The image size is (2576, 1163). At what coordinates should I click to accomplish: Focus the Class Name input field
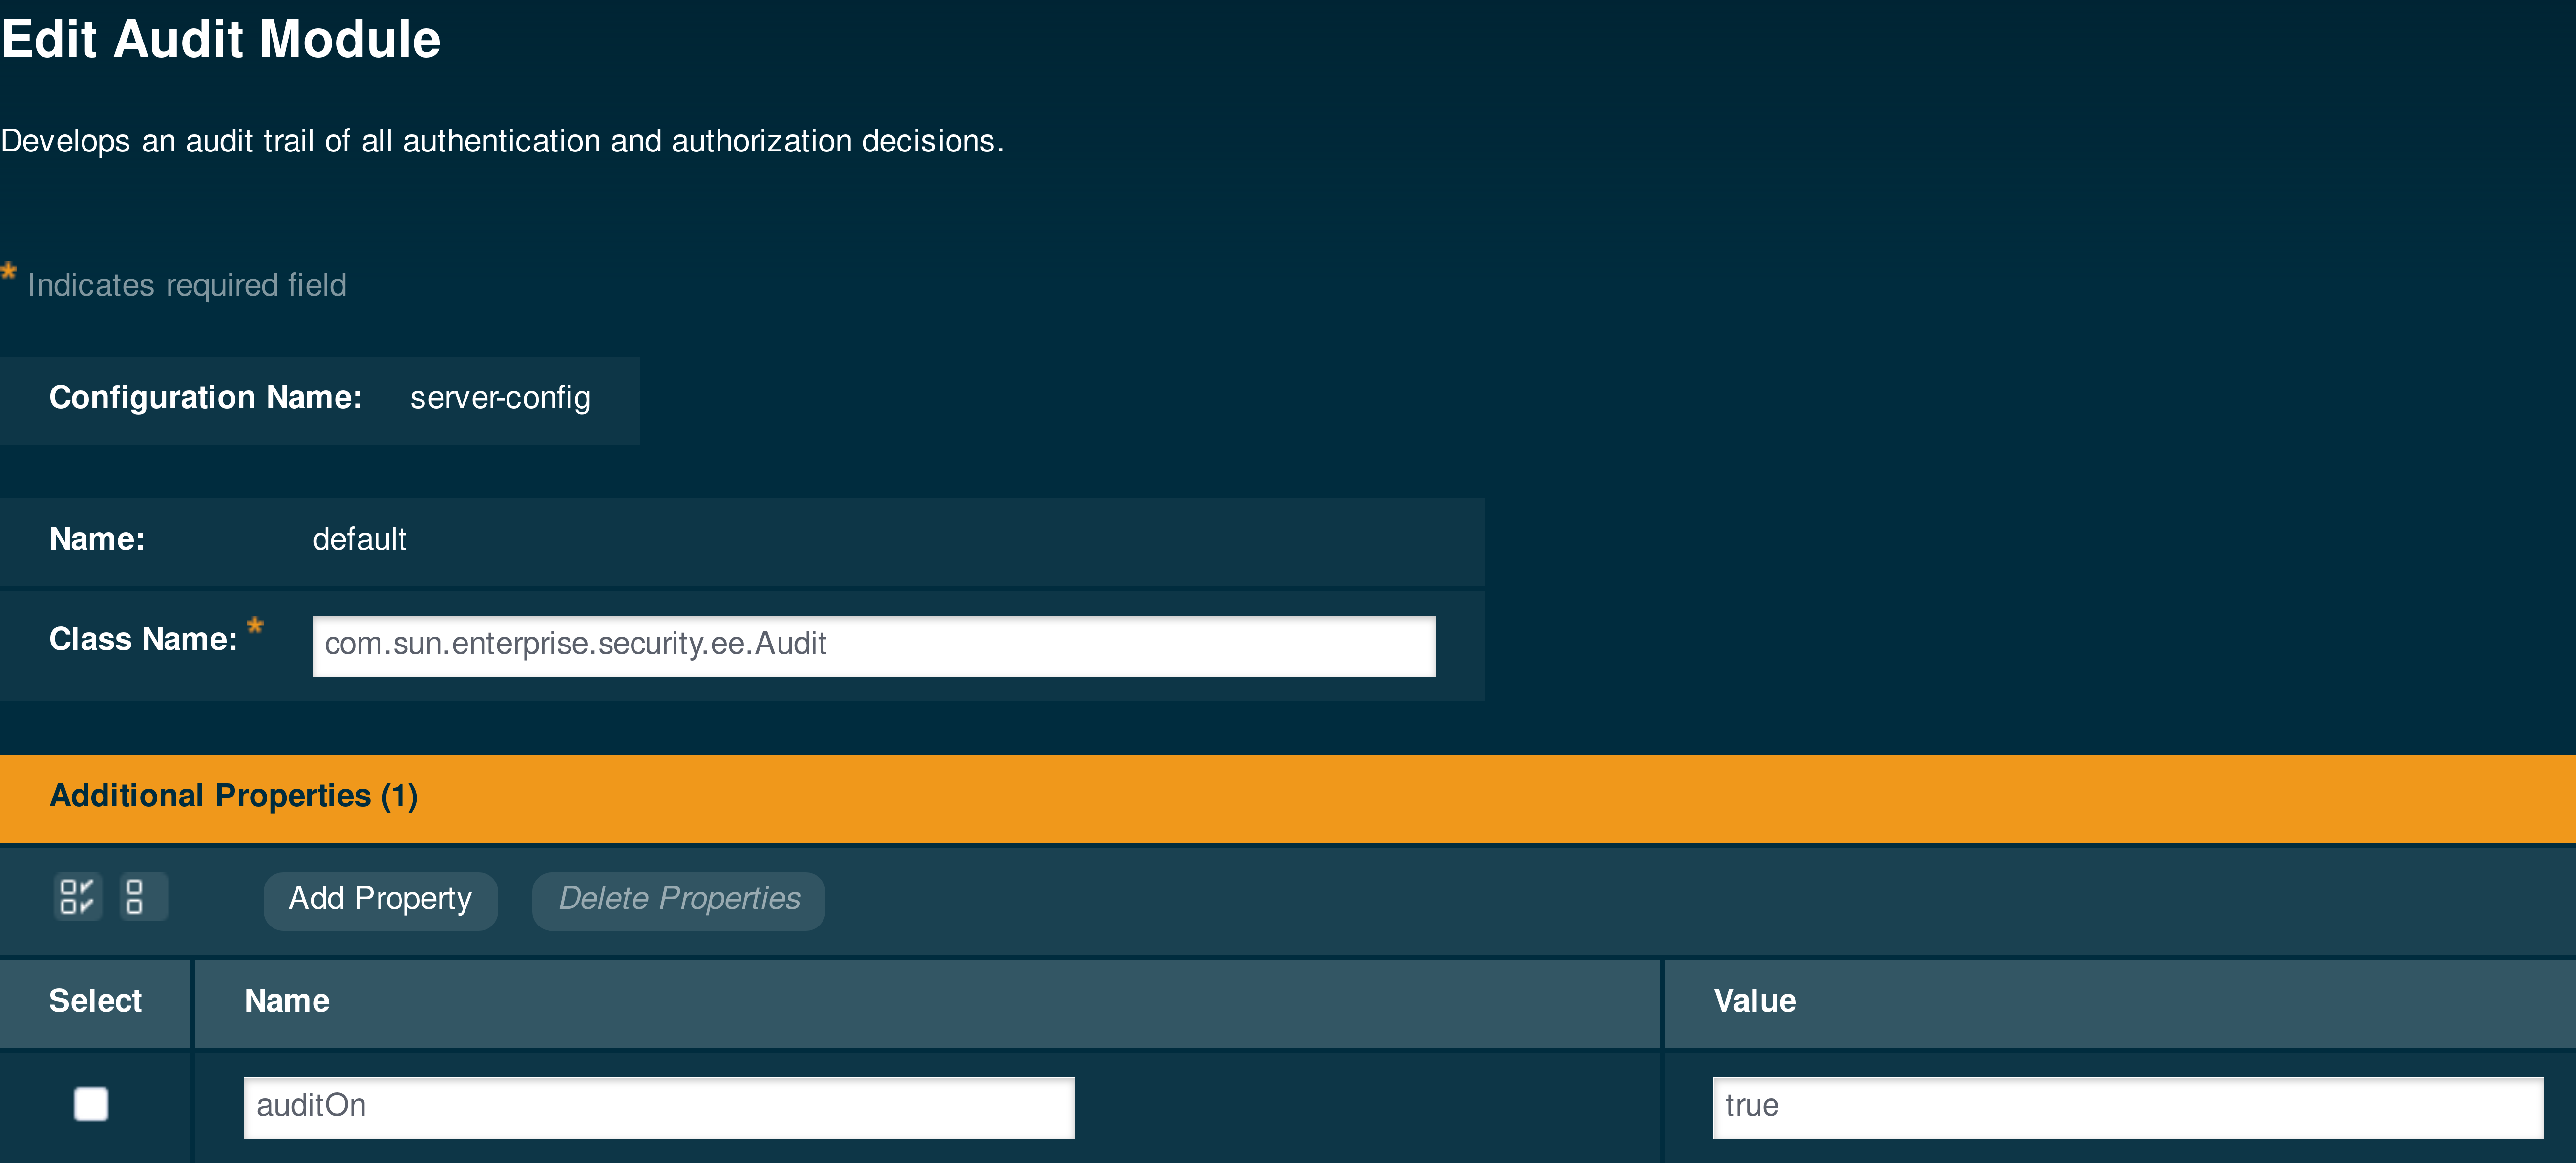(x=873, y=646)
